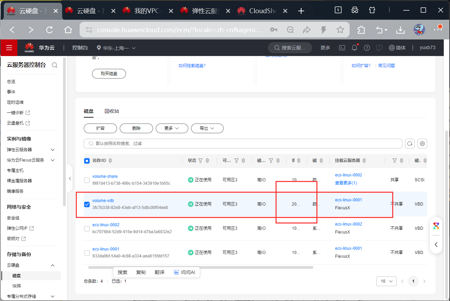Open the 常见问题 link
Image resolution: width=450 pixels, height=301 pixels.
pyautogui.click(x=386, y=66)
